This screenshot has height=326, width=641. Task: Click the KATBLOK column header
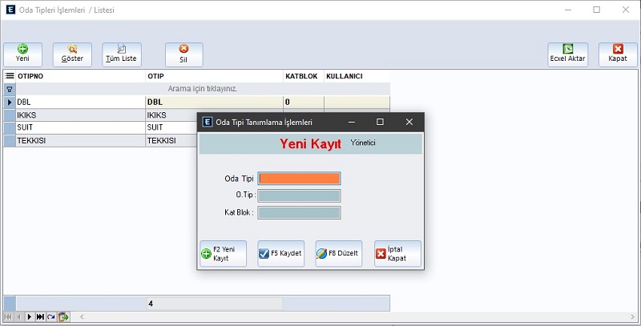304,76
